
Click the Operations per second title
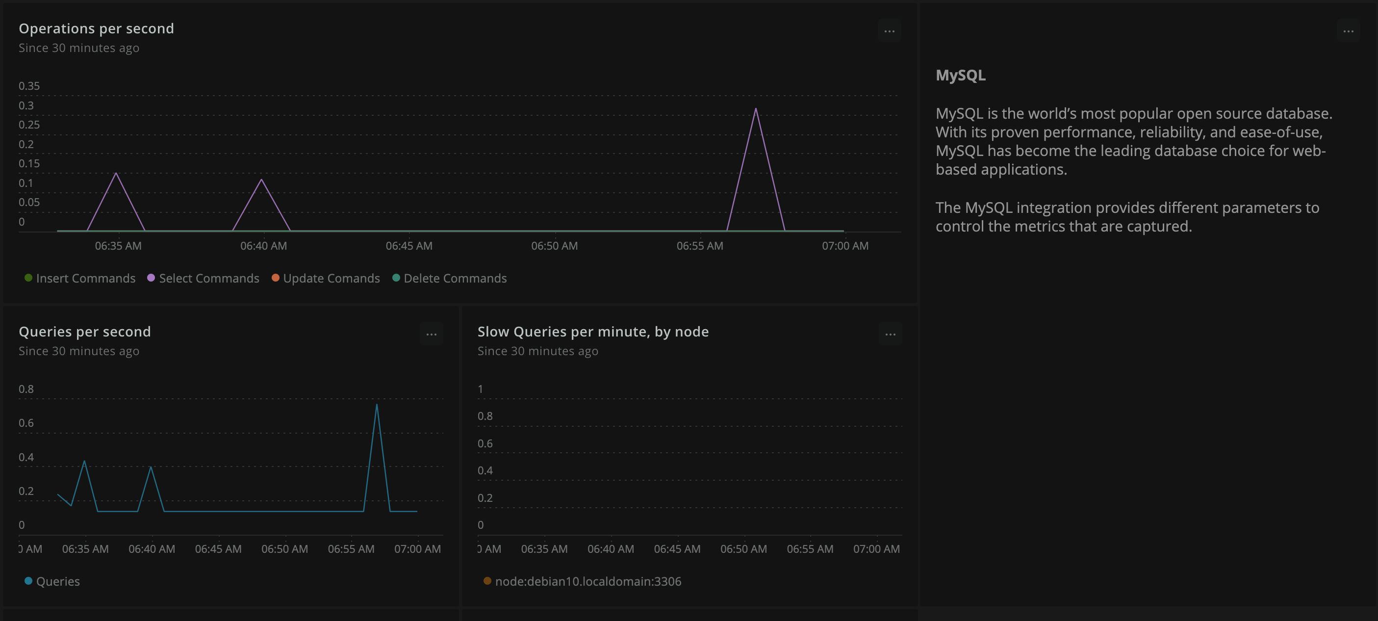click(96, 28)
